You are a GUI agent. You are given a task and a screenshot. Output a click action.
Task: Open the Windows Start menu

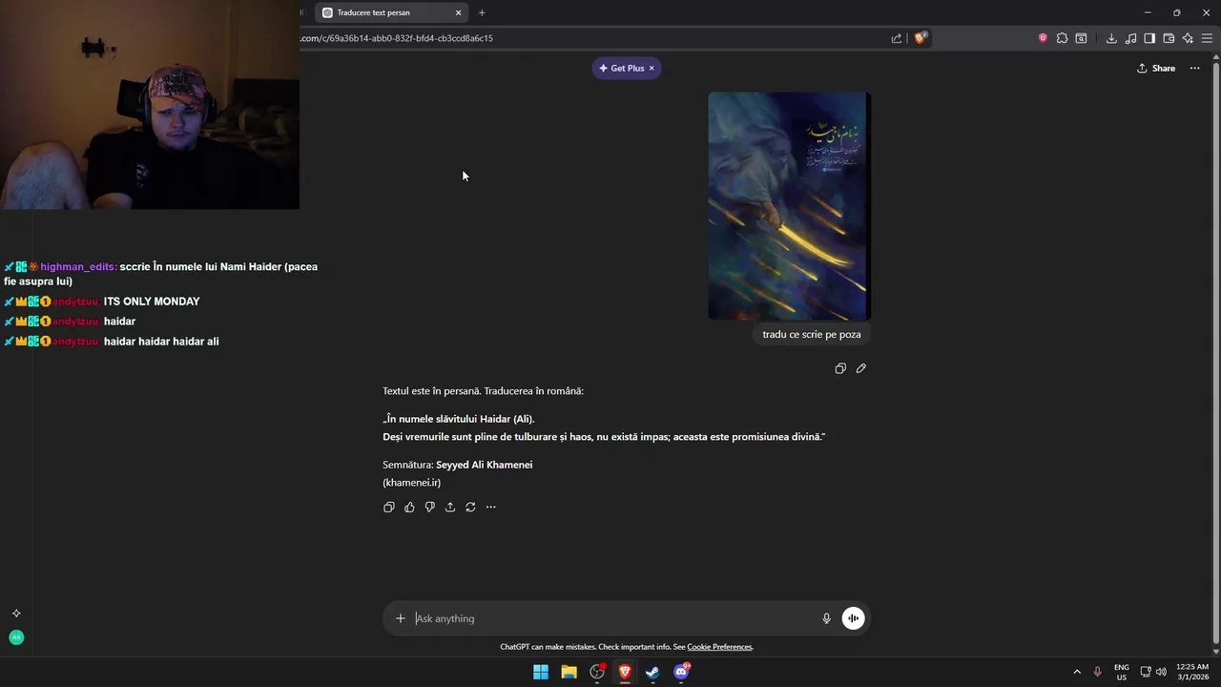pyautogui.click(x=541, y=672)
